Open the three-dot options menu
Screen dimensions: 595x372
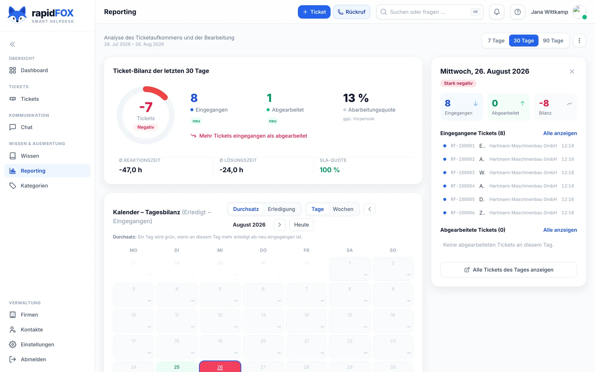tap(579, 41)
